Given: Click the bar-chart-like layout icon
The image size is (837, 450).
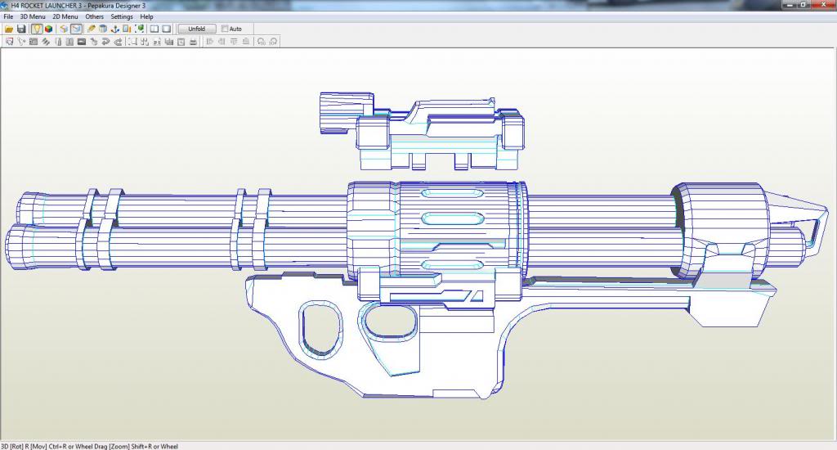Looking at the screenshot, I should click(x=168, y=42).
